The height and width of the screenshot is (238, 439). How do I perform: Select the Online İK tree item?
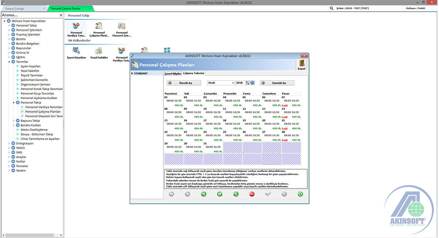(23, 53)
